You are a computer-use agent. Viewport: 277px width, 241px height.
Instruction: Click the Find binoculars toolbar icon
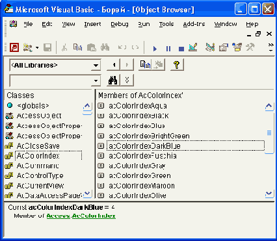pyautogui.click(x=105, y=47)
